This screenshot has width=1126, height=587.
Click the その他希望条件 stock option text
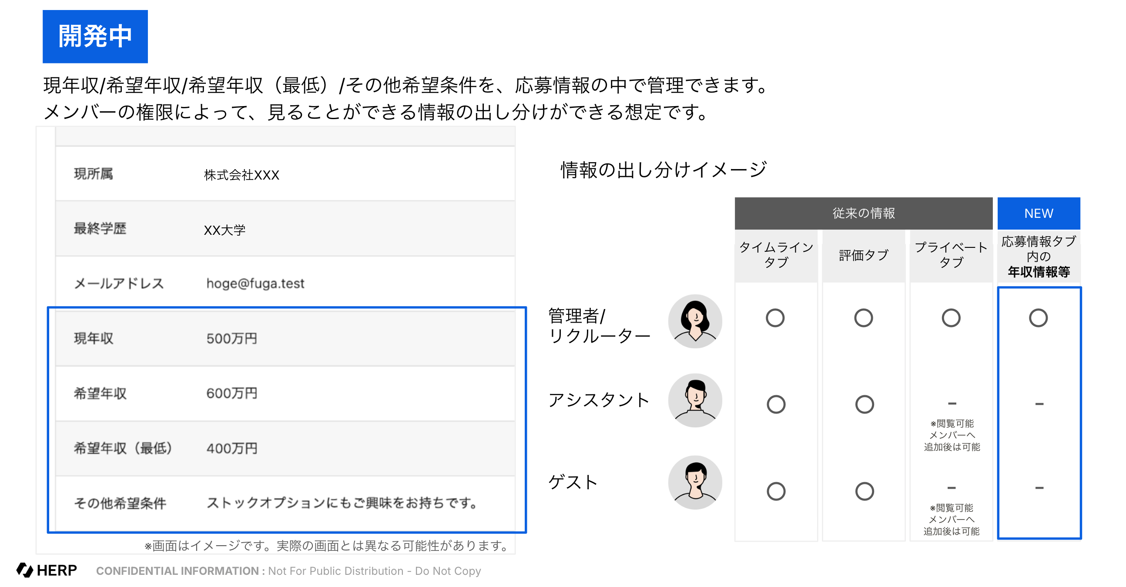342,503
